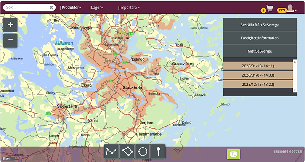The image size is (305, 162).
Task: Select the polygon drawing tool
Action: coord(127,152)
